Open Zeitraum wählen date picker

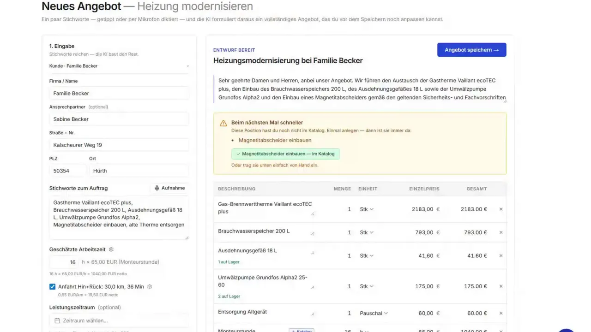tap(119, 320)
